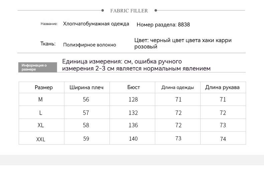Click the right dot beside FABRIC FILLER

156,10
